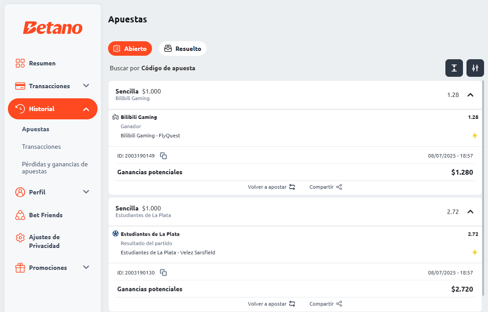Open Resumen grid icon in sidebar
488x312 pixels.
coord(20,63)
